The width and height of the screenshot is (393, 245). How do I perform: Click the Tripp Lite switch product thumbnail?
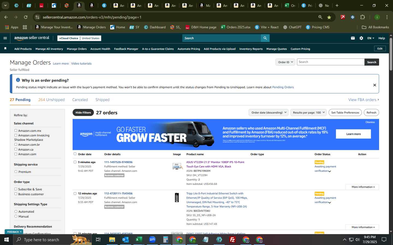(177, 198)
